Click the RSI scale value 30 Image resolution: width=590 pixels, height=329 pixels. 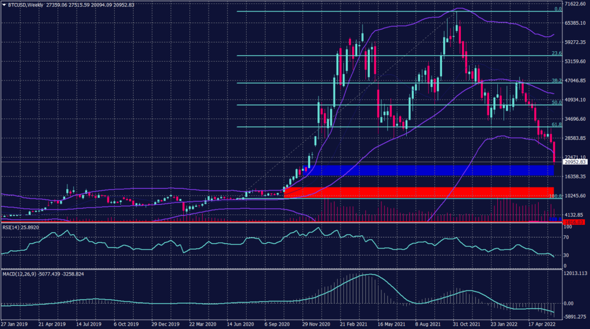[x=566, y=255]
